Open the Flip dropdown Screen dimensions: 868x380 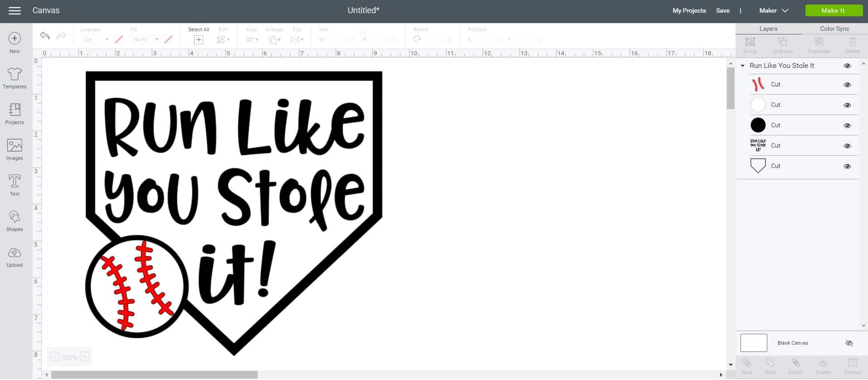click(297, 39)
